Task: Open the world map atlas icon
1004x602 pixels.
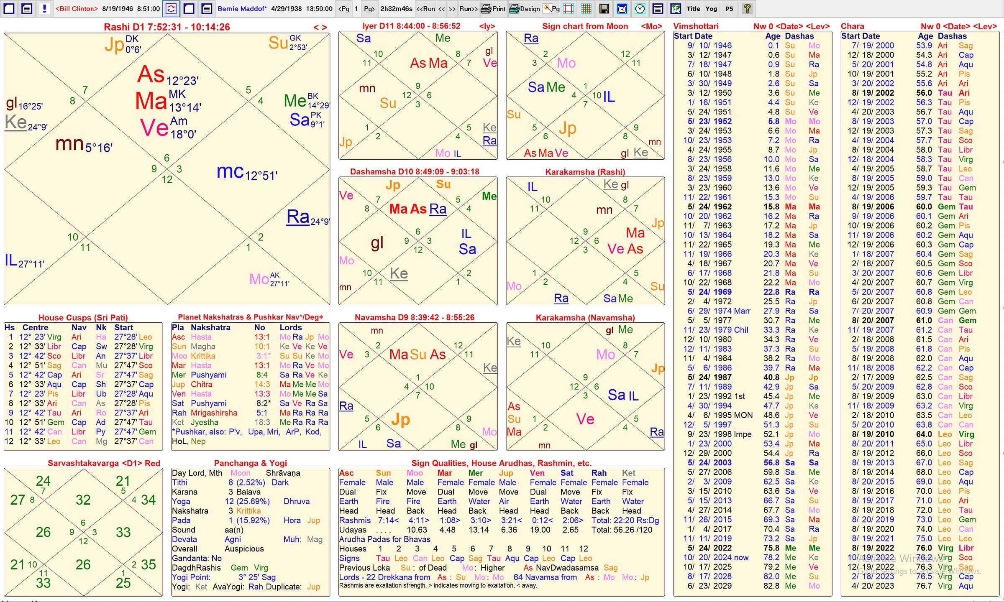Action: point(675,8)
